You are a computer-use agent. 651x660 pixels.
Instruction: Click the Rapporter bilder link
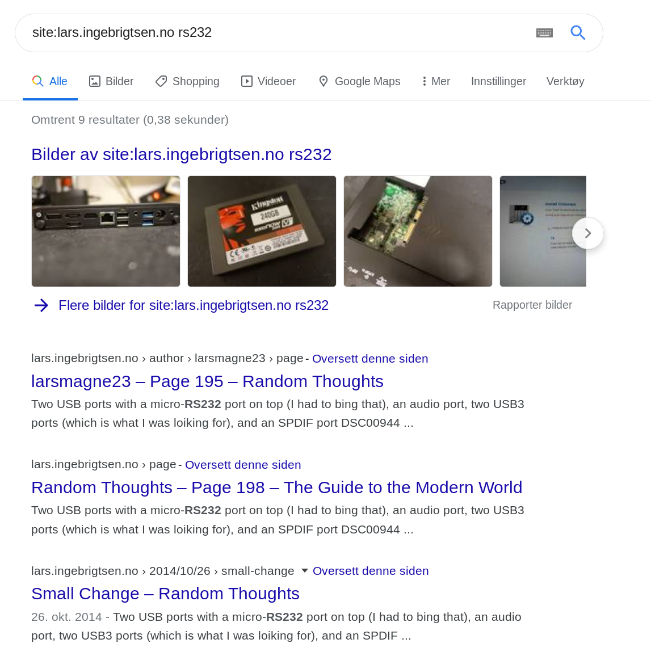pos(532,305)
